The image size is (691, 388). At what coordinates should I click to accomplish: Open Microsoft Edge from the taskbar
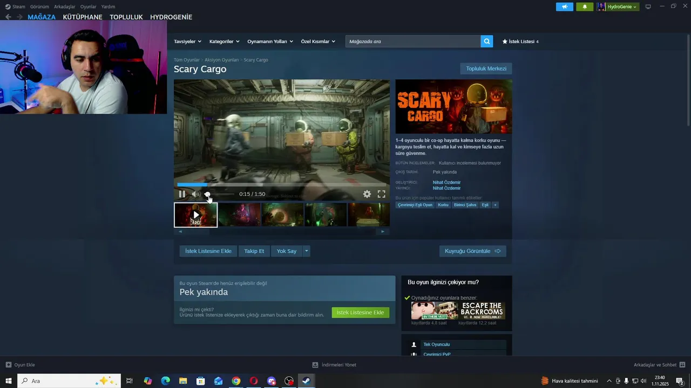[165, 381]
